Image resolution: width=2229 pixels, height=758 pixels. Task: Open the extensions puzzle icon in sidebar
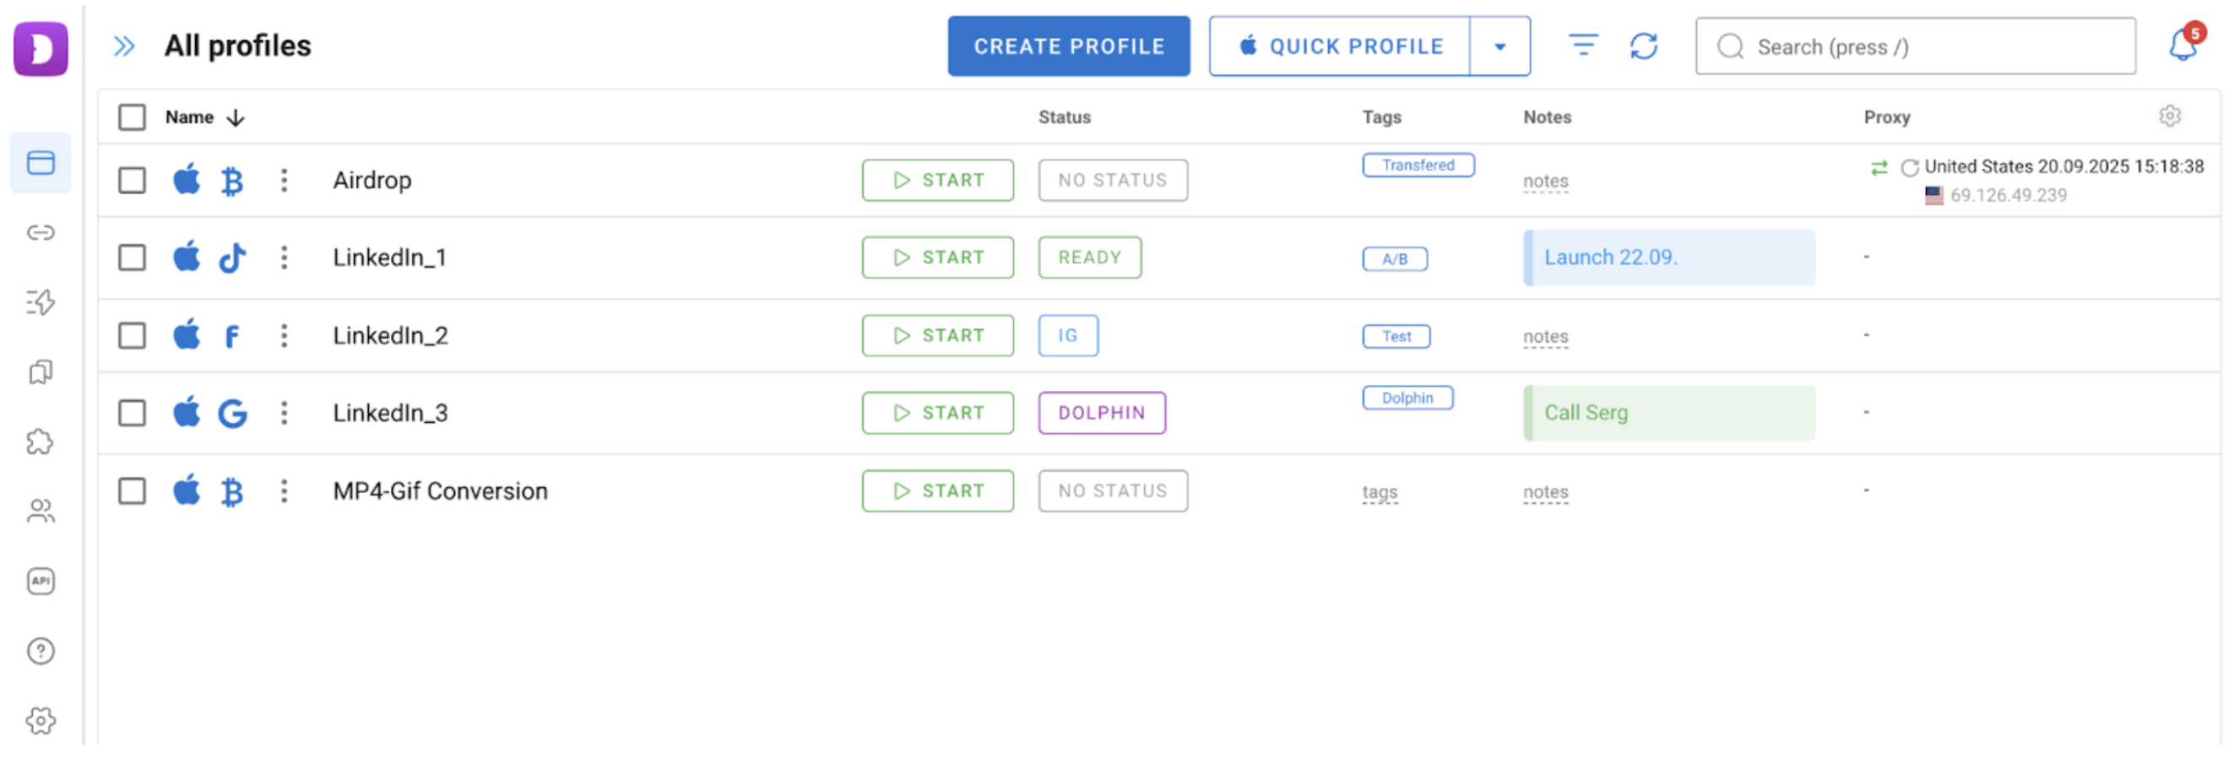pyautogui.click(x=41, y=442)
